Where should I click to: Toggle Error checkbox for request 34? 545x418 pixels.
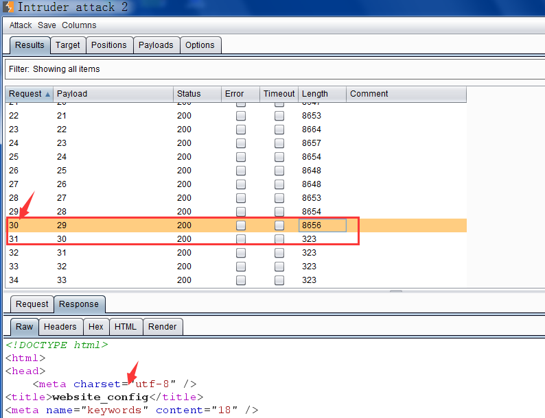coord(241,280)
